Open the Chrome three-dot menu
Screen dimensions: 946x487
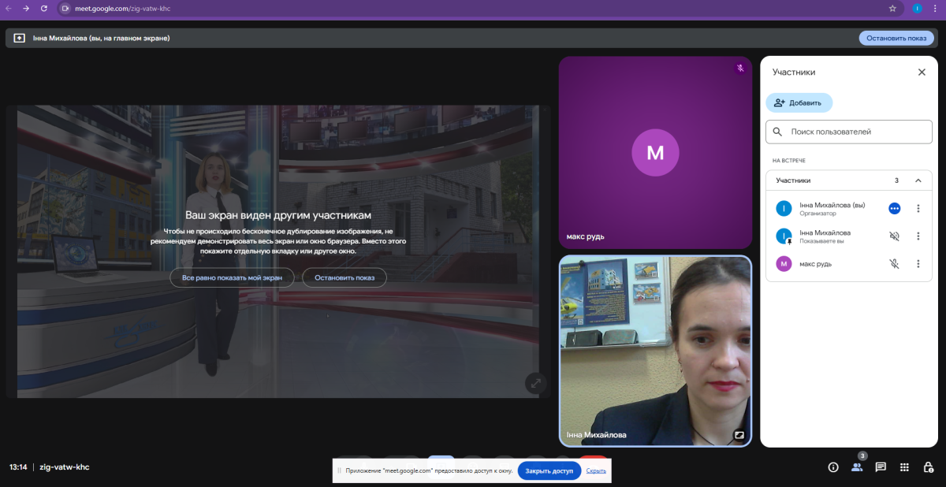click(x=934, y=9)
